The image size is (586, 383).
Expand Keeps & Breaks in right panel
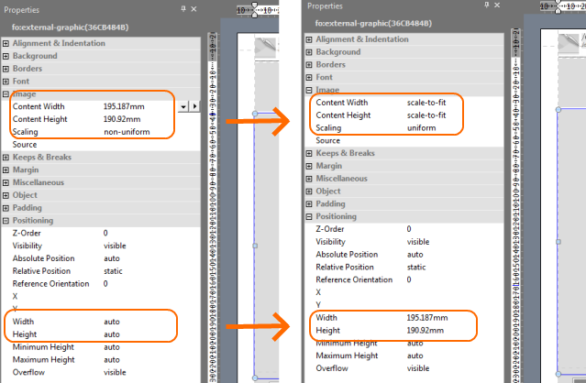[309, 153]
